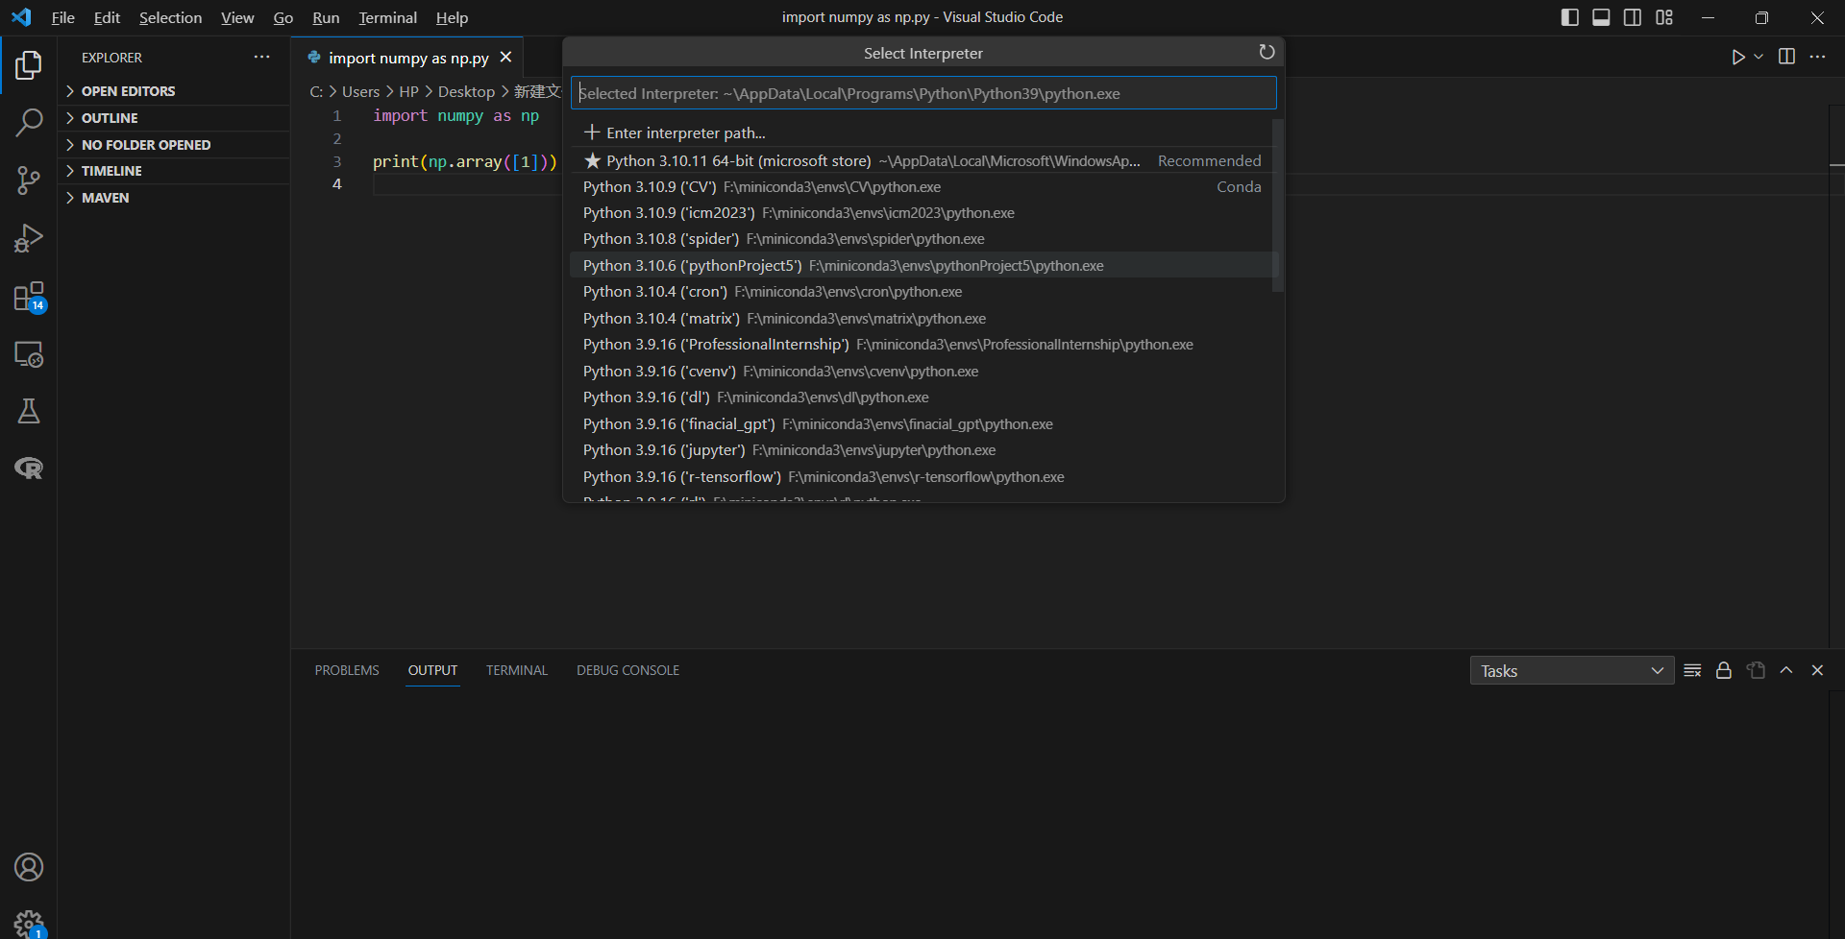The width and height of the screenshot is (1845, 939).
Task: Switch to the OUTPUT tab
Action: [x=432, y=670]
